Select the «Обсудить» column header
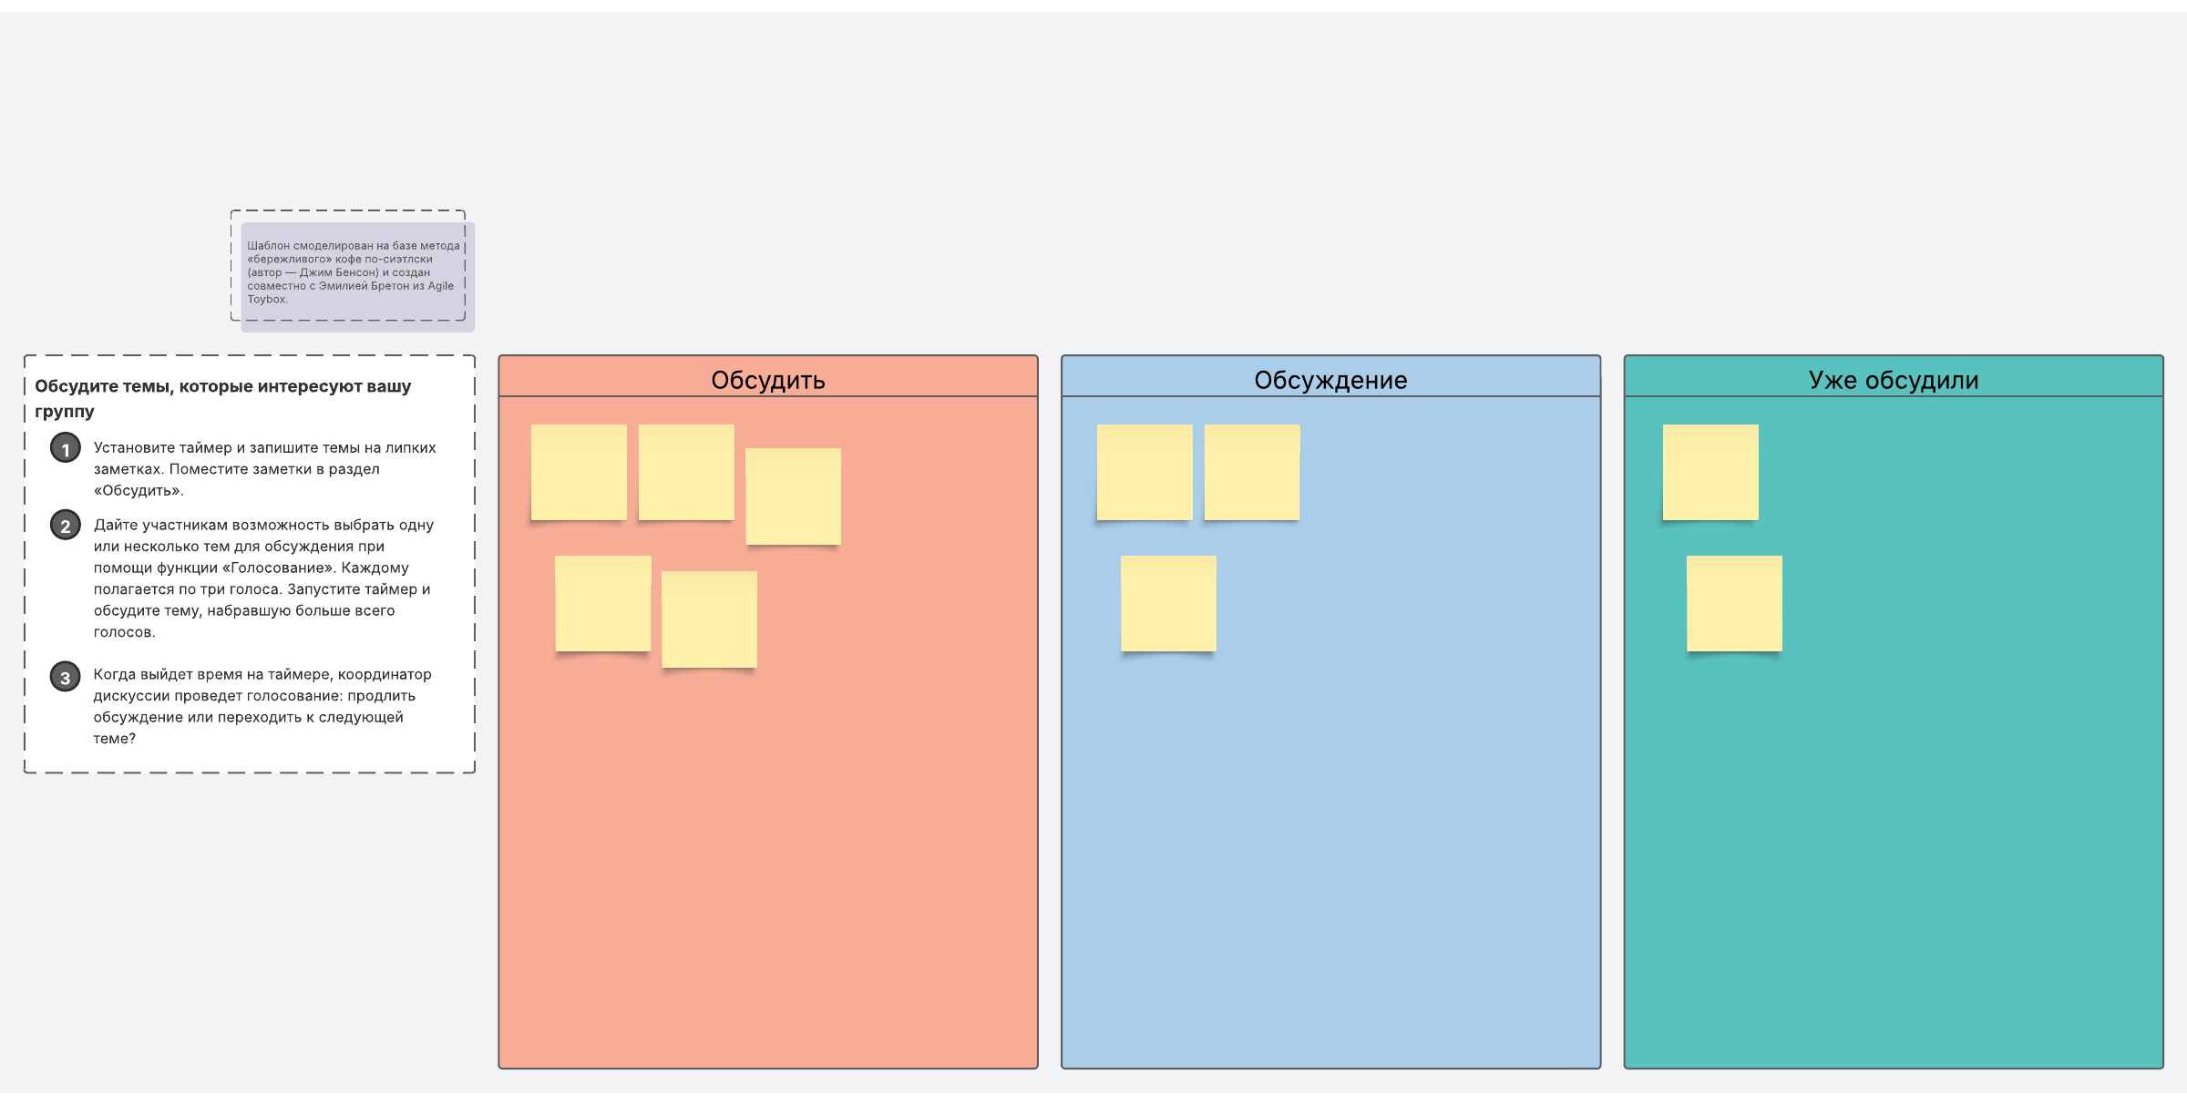 (x=767, y=380)
